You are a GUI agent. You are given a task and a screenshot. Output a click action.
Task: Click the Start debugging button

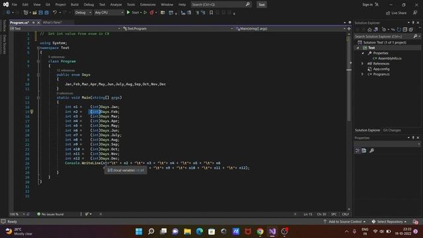[134, 13]
